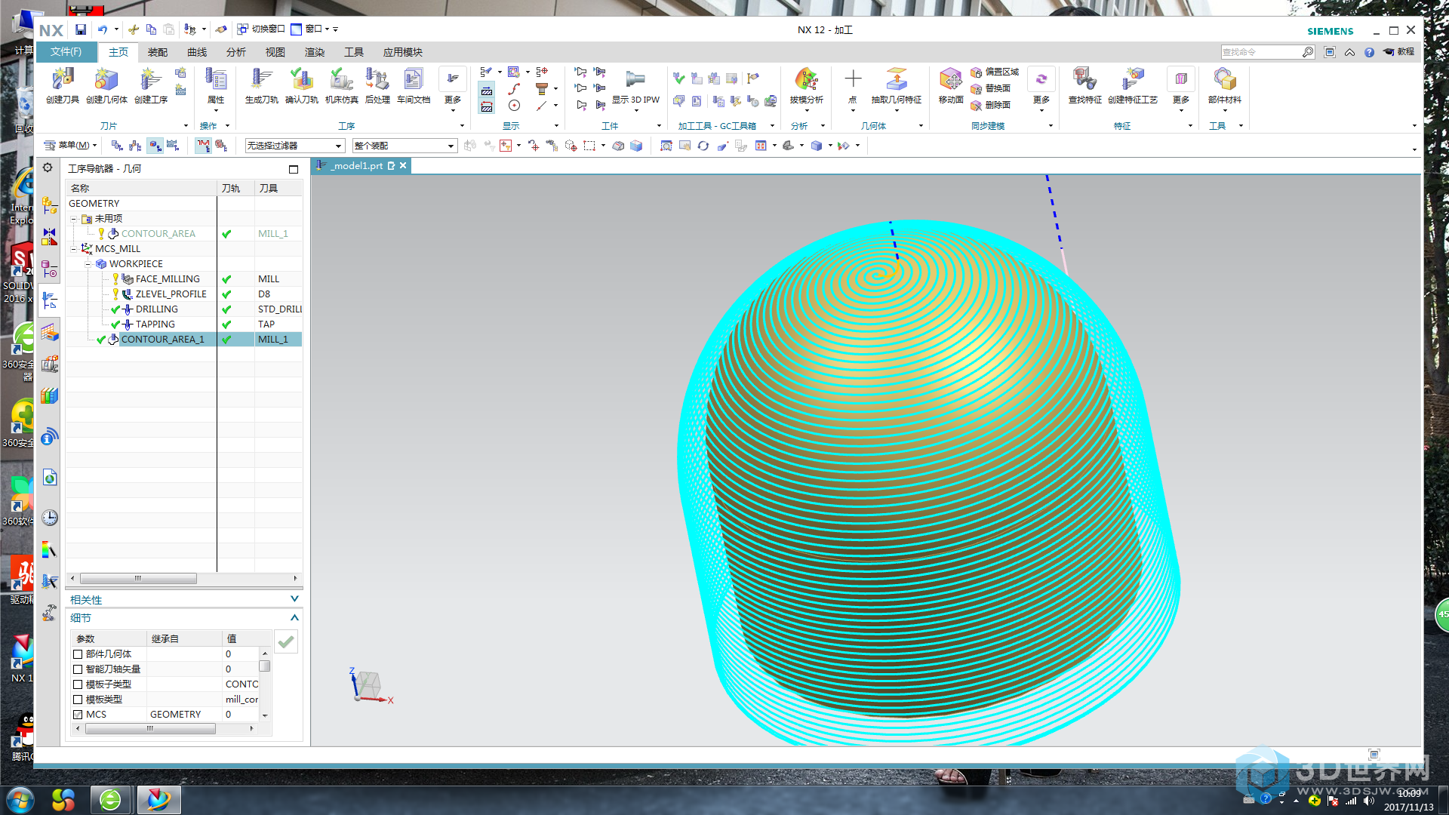Image resolution: width=1449 pixels, height=815 pixels.
Task: Click the 教程 tutorial button
Action: click(1399, 52)
